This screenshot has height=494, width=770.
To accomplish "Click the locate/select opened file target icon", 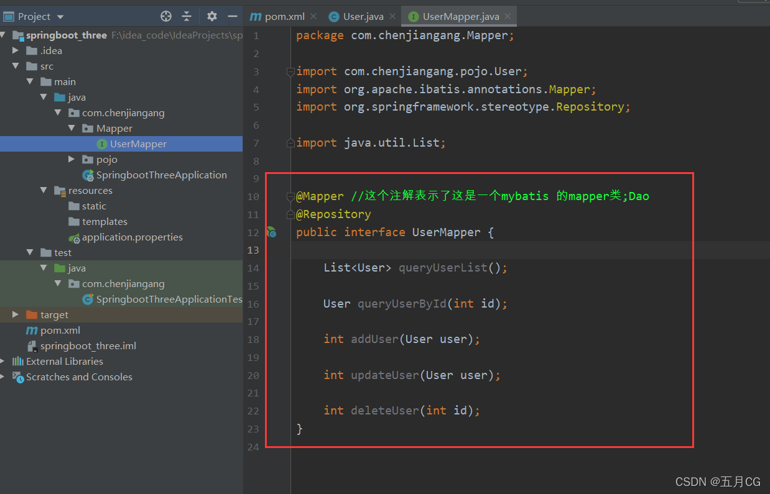I will [166, 16].
